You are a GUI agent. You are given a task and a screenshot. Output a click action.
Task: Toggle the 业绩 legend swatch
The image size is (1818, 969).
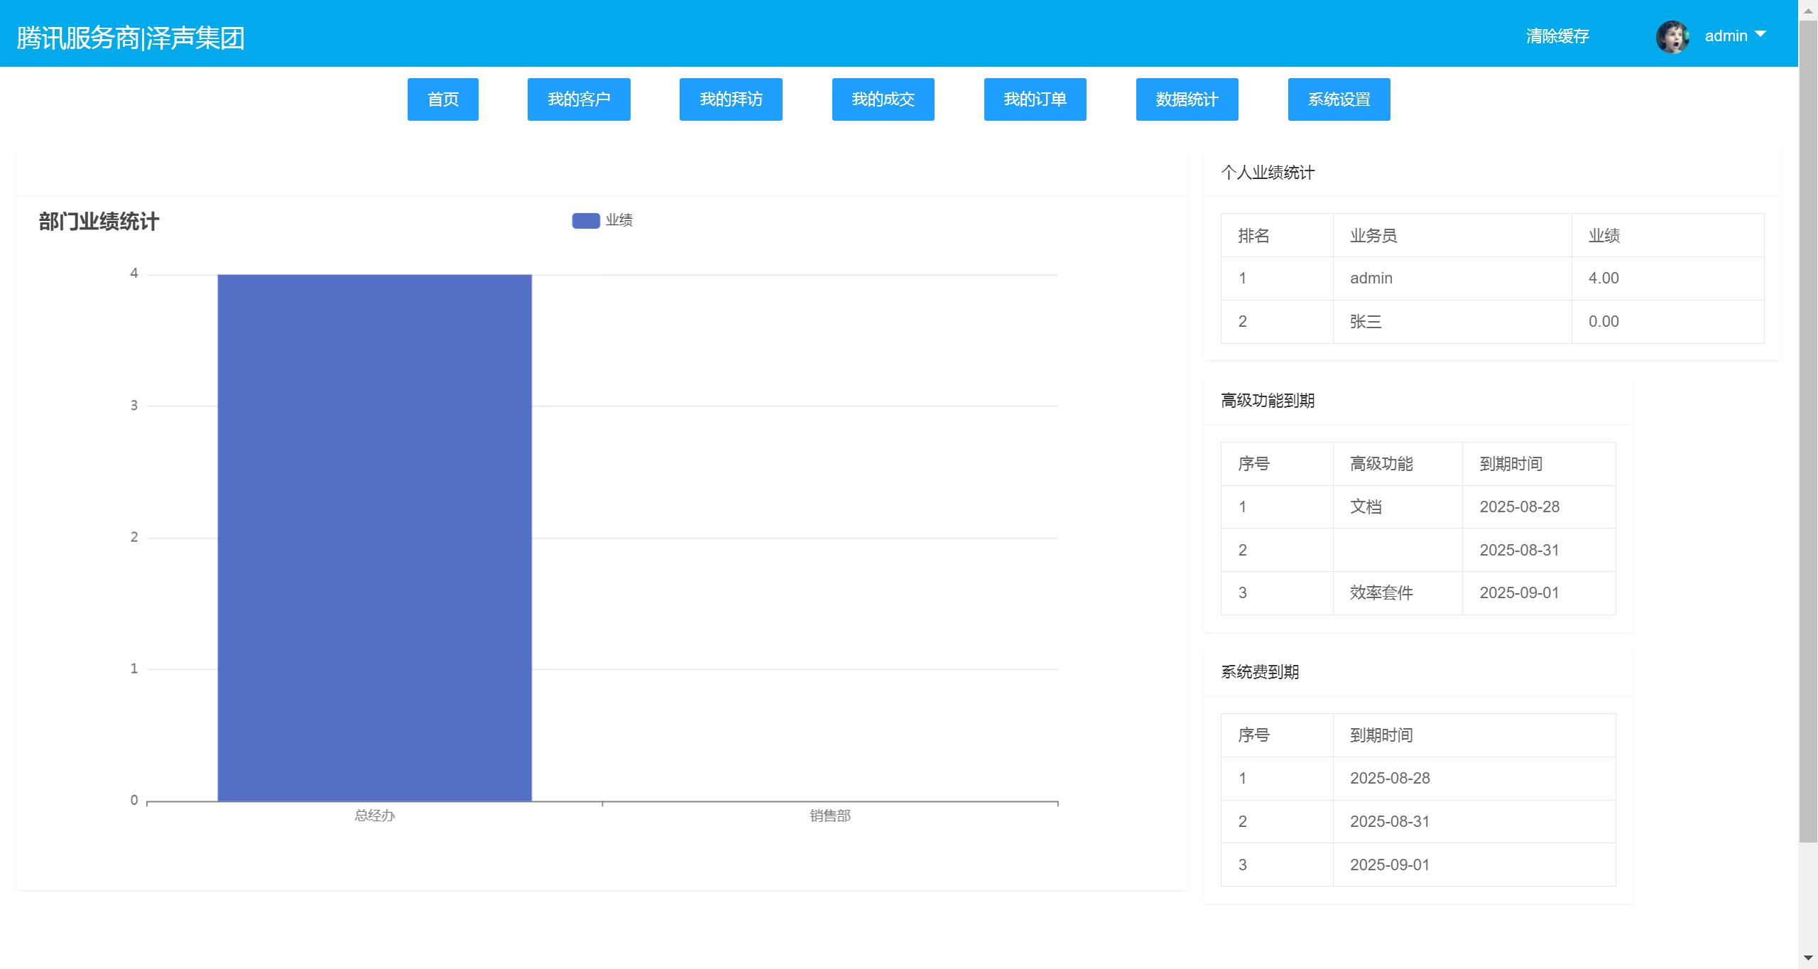pyautogui.click(x=586, y=221)
